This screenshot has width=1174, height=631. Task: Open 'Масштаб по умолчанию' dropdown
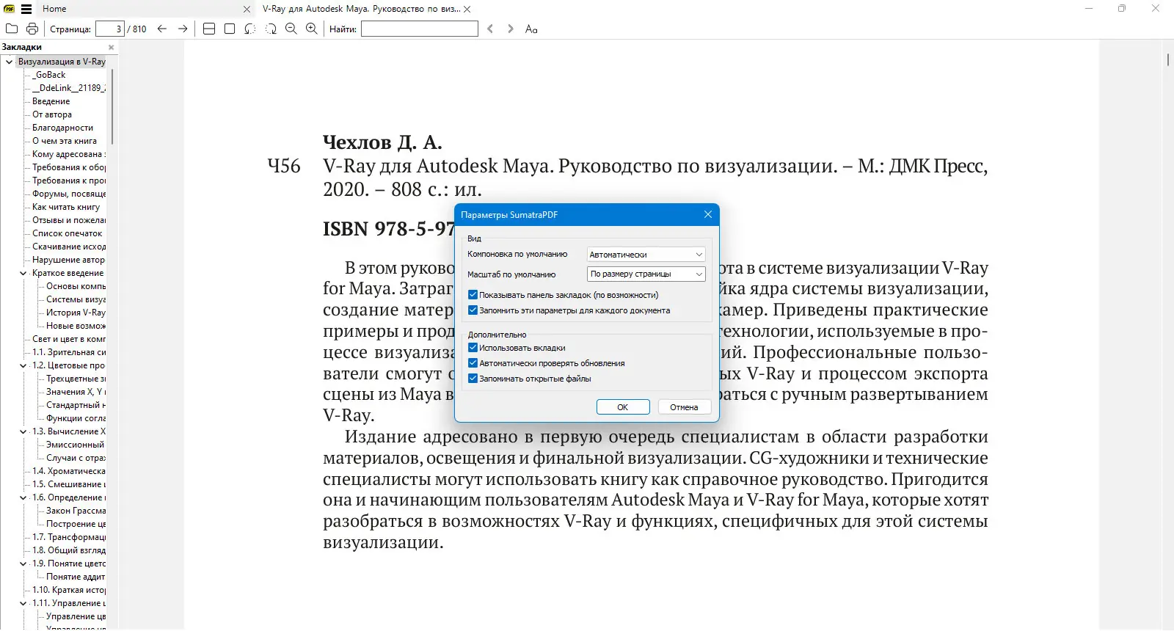(646, 274)
